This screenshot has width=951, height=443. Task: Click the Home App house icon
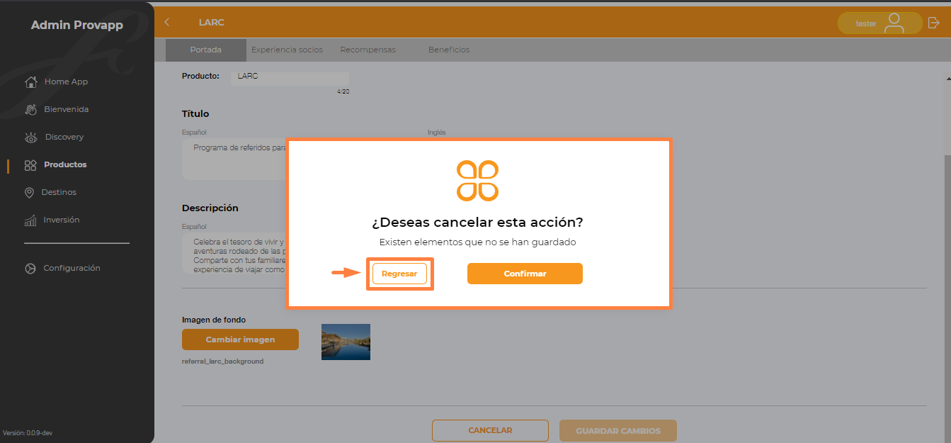tap(30, 82)
